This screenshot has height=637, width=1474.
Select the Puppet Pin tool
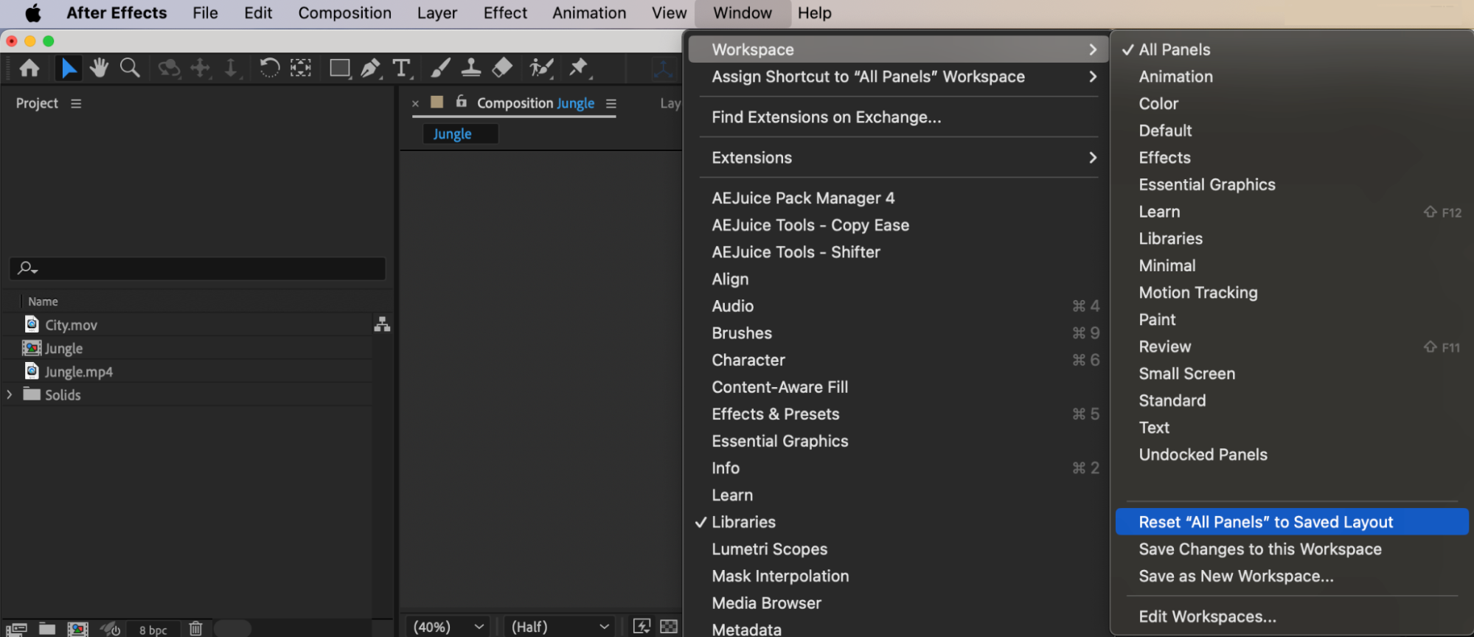point(580,69)
